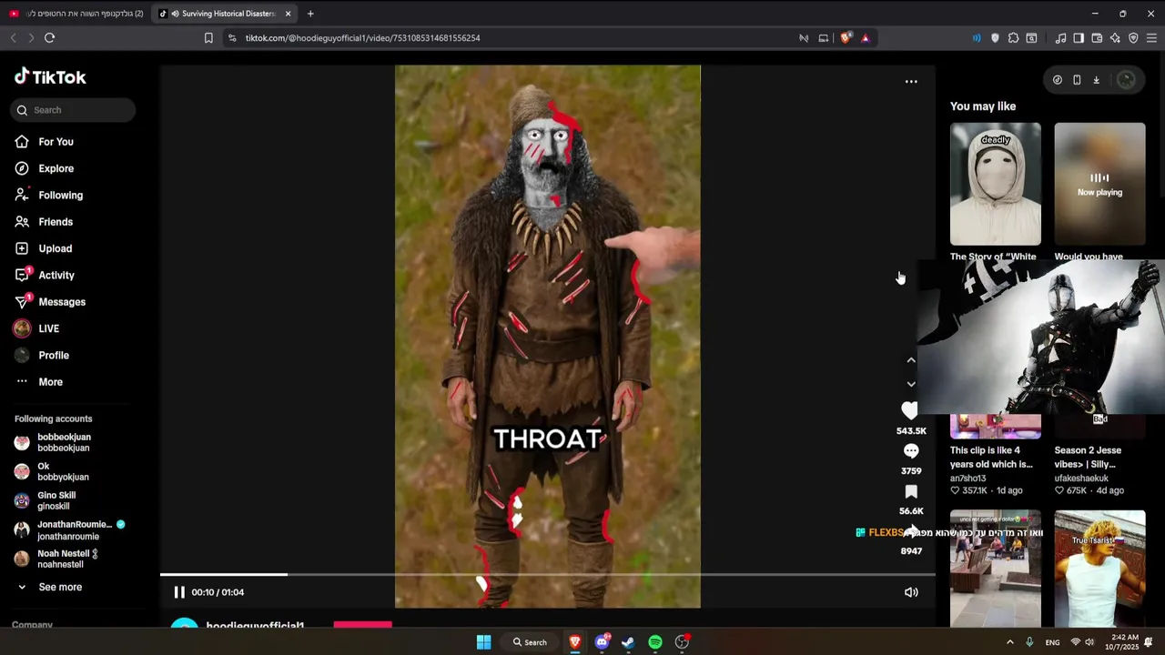Open the browser hamburger menu
This screenshot has height=655, width=1165.
click(x=1151, y=38)
